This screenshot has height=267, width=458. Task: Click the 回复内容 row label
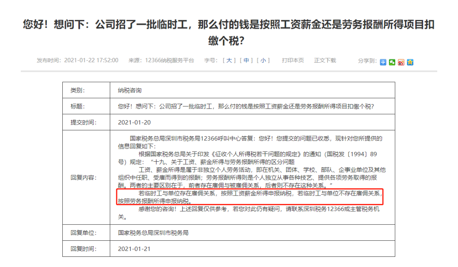84,178
